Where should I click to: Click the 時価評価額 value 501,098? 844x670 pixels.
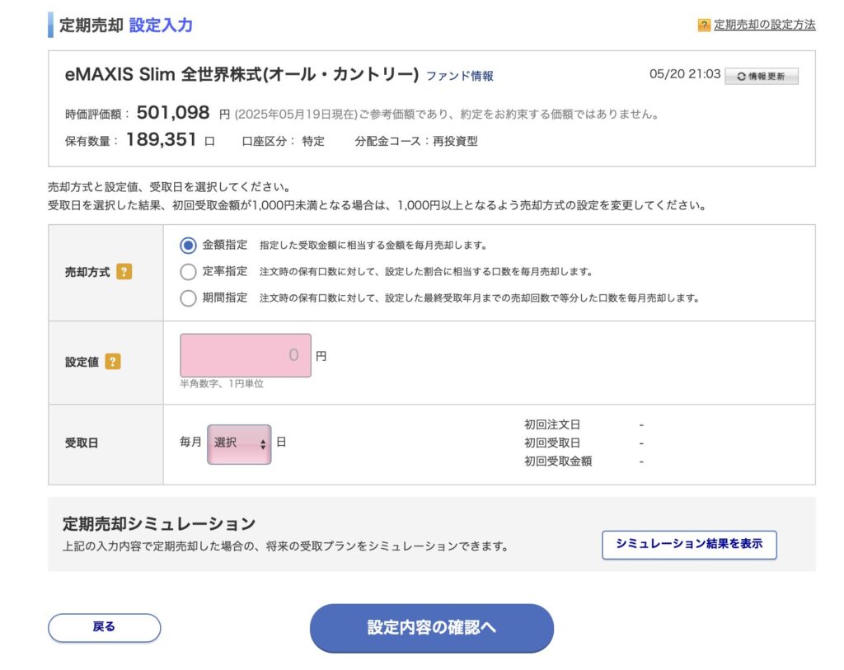[x=173, y=112]
